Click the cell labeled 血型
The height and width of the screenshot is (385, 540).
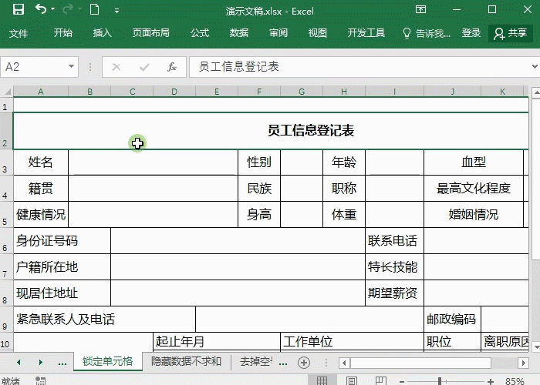[474, 162]
